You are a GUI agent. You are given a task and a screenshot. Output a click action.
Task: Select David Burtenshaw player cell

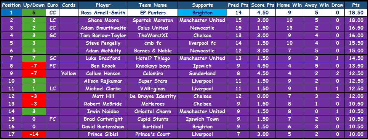point(103,126)
